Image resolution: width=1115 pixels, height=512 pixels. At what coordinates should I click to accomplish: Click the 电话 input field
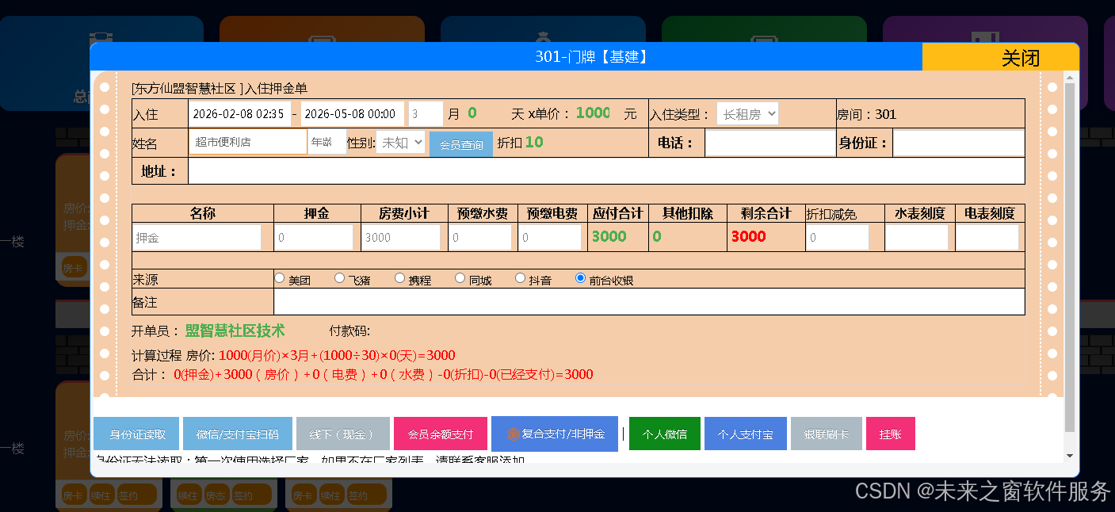click(769, 143)
